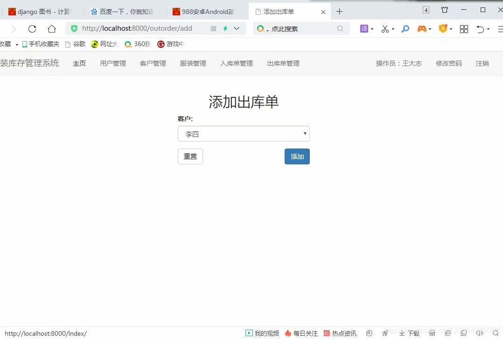503x339 pixels.
Task: Go to 主页 in the navbar
Action: [79, 63]
